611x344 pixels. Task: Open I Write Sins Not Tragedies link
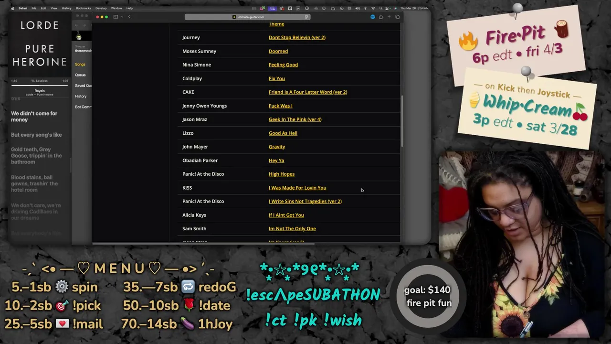pyautogui.click(x=305, y=201)
